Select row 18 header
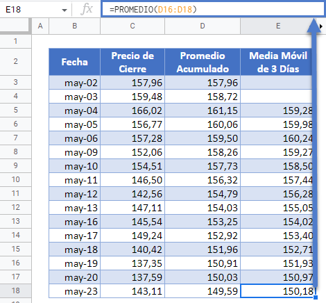This screenshot has height=303, width=326. (x=15, y=290)
